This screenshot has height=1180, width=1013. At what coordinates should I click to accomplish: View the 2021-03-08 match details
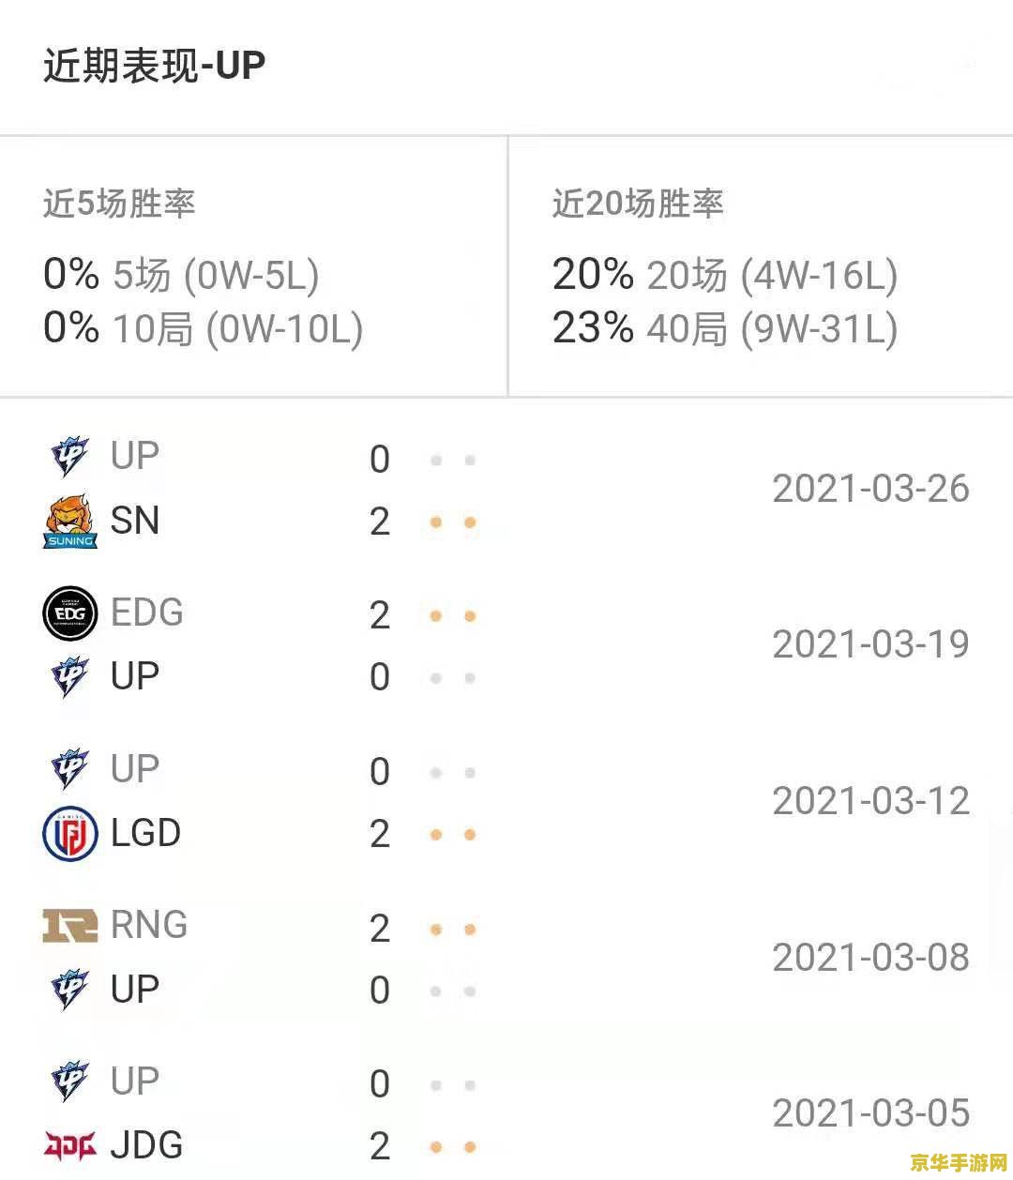506,958
